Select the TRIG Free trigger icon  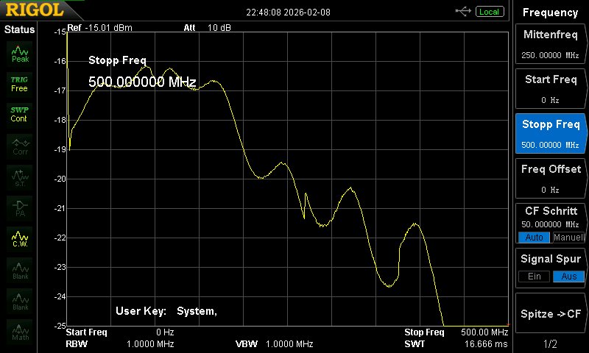[20, 83]
